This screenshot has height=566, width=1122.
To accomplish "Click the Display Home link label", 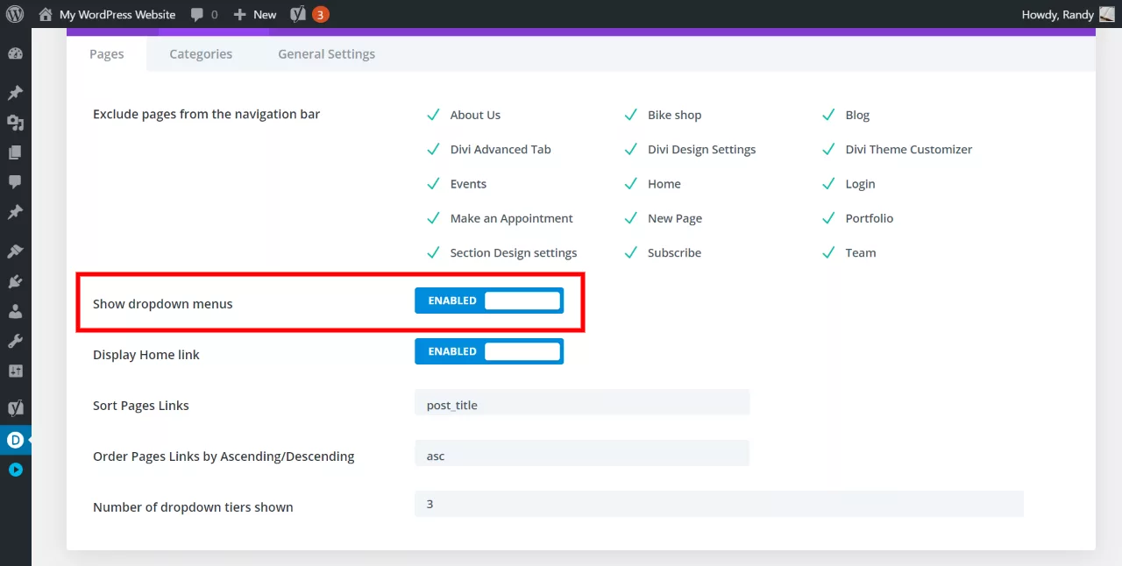I will click(146, 355).
